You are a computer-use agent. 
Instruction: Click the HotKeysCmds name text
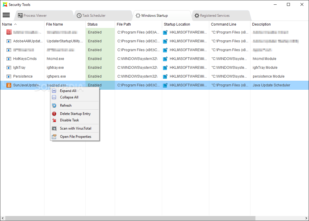tap(25, 59)
